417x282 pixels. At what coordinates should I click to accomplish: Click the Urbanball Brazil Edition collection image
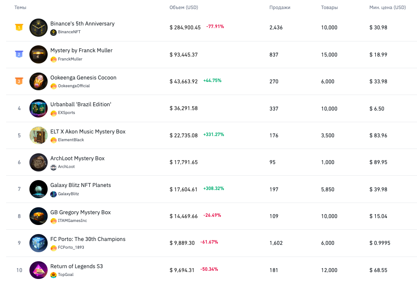39,108
